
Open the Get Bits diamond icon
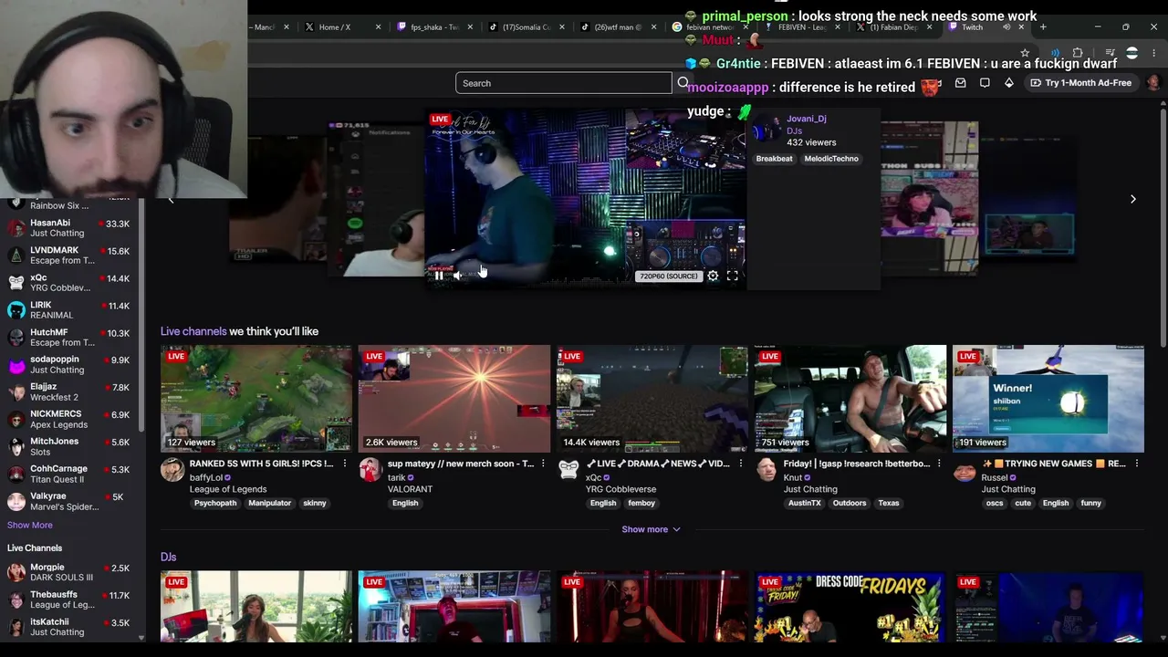(1008, 83)
